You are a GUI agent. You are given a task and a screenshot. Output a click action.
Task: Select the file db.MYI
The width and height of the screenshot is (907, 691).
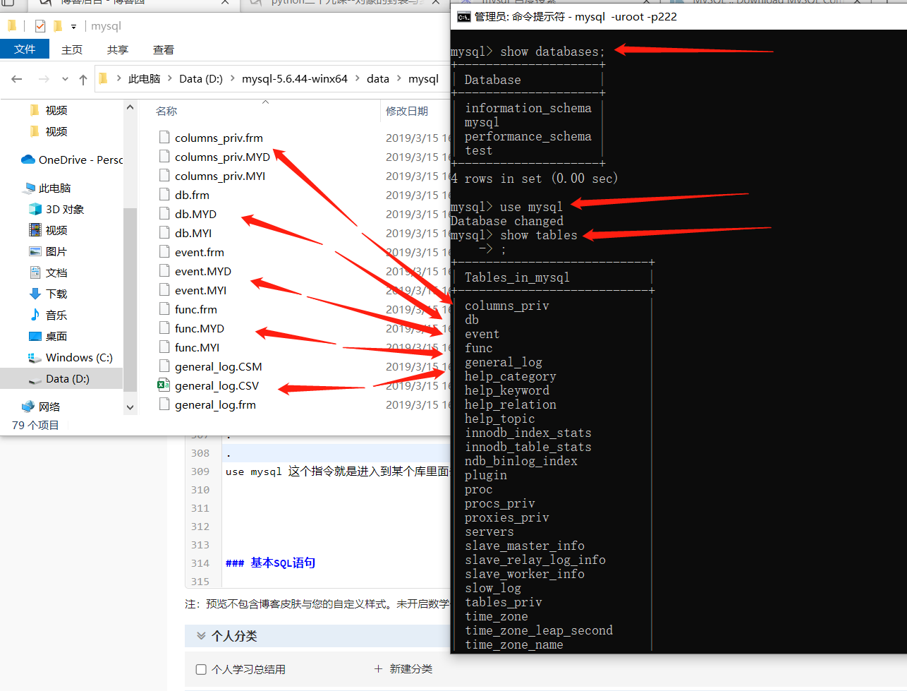pos(193,233)
